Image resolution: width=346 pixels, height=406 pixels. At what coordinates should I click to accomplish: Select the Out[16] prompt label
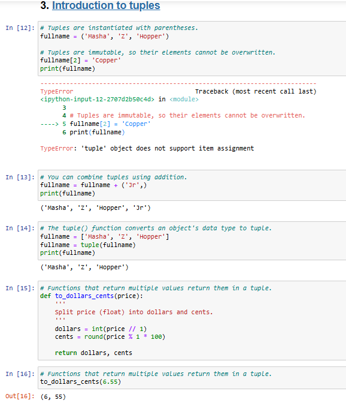(20, 396)
